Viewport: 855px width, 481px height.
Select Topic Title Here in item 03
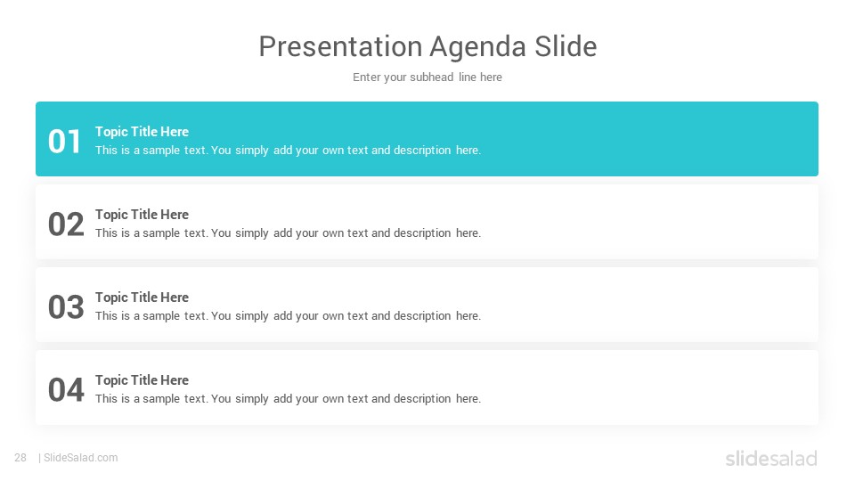click(x=142, y=298)
